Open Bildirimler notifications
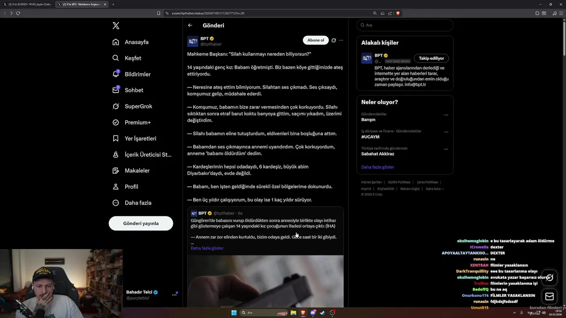The height and width of the screenshot is (318, 566). pyautogui.click(x=132, y=74)
